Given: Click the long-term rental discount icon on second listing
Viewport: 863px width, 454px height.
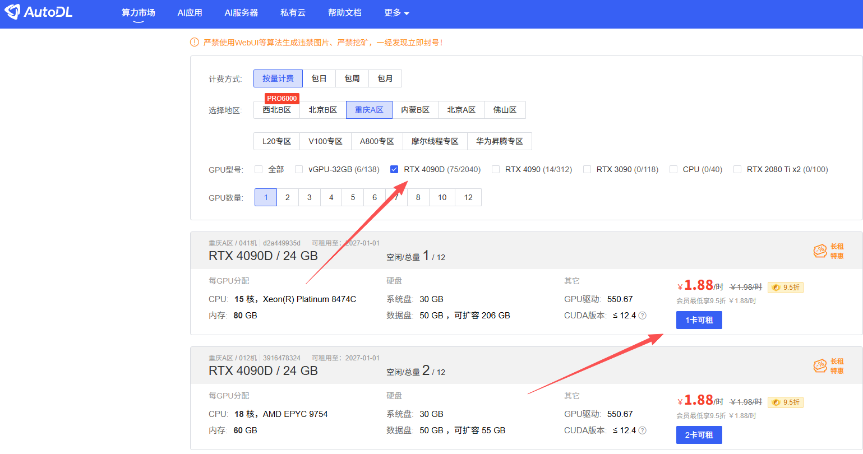Looking at the screenshot, I should pyautogui.click(x=820, y=366).
